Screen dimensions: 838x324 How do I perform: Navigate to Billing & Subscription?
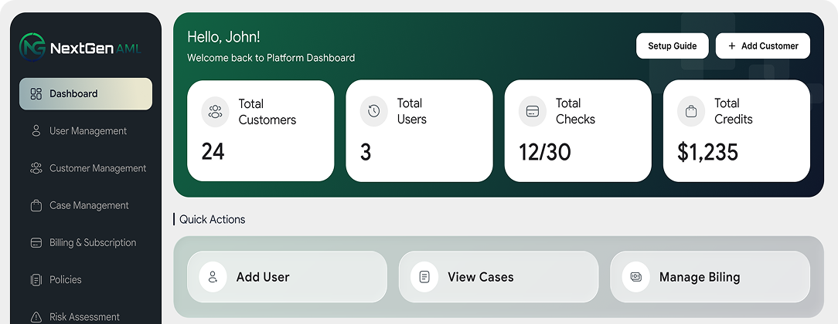click(86, 243)
